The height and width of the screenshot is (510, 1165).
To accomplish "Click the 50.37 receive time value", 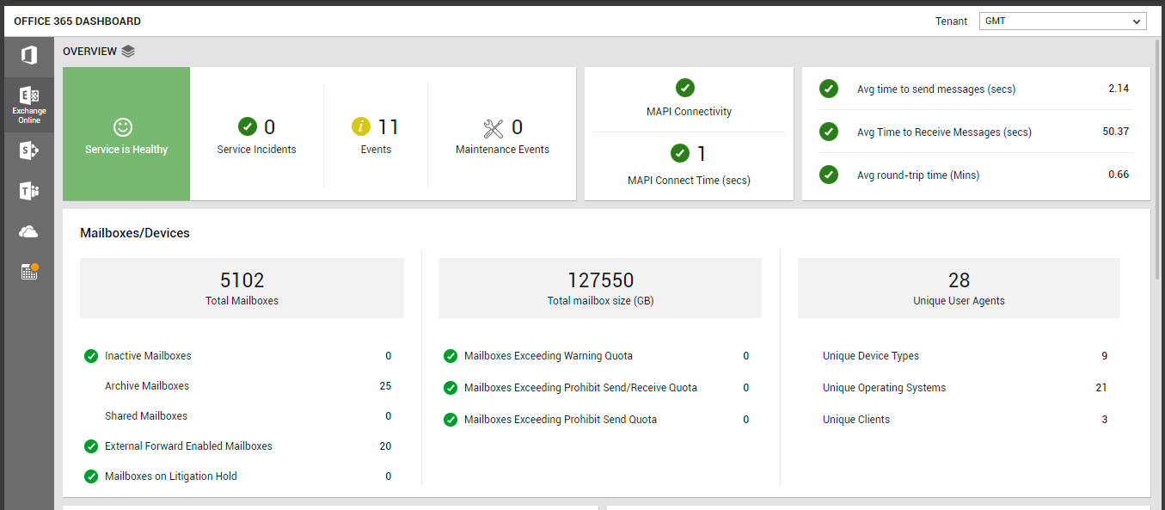I will pos(1115,132).
